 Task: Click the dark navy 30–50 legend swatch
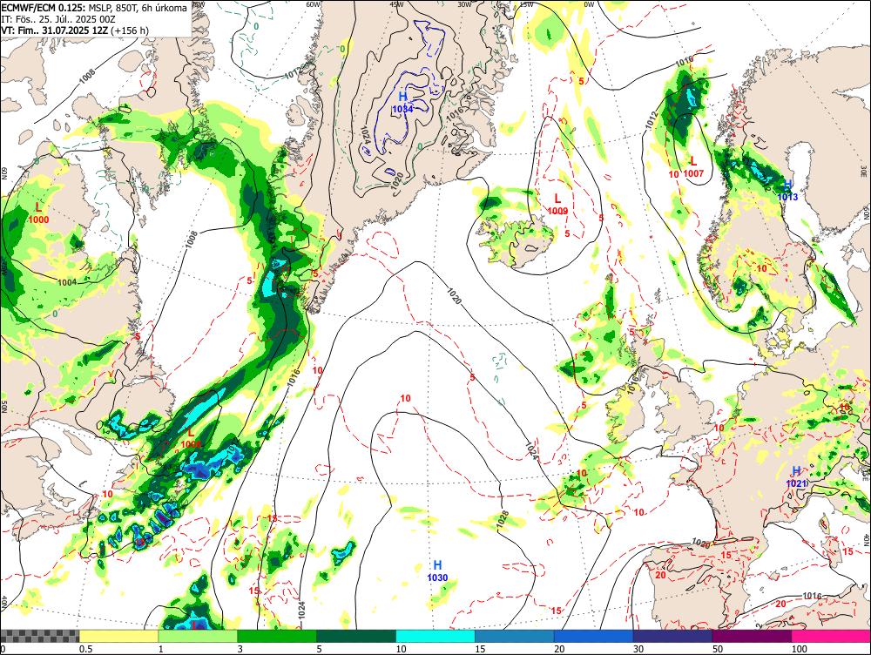pyautogui.click(x=672, y=636)
